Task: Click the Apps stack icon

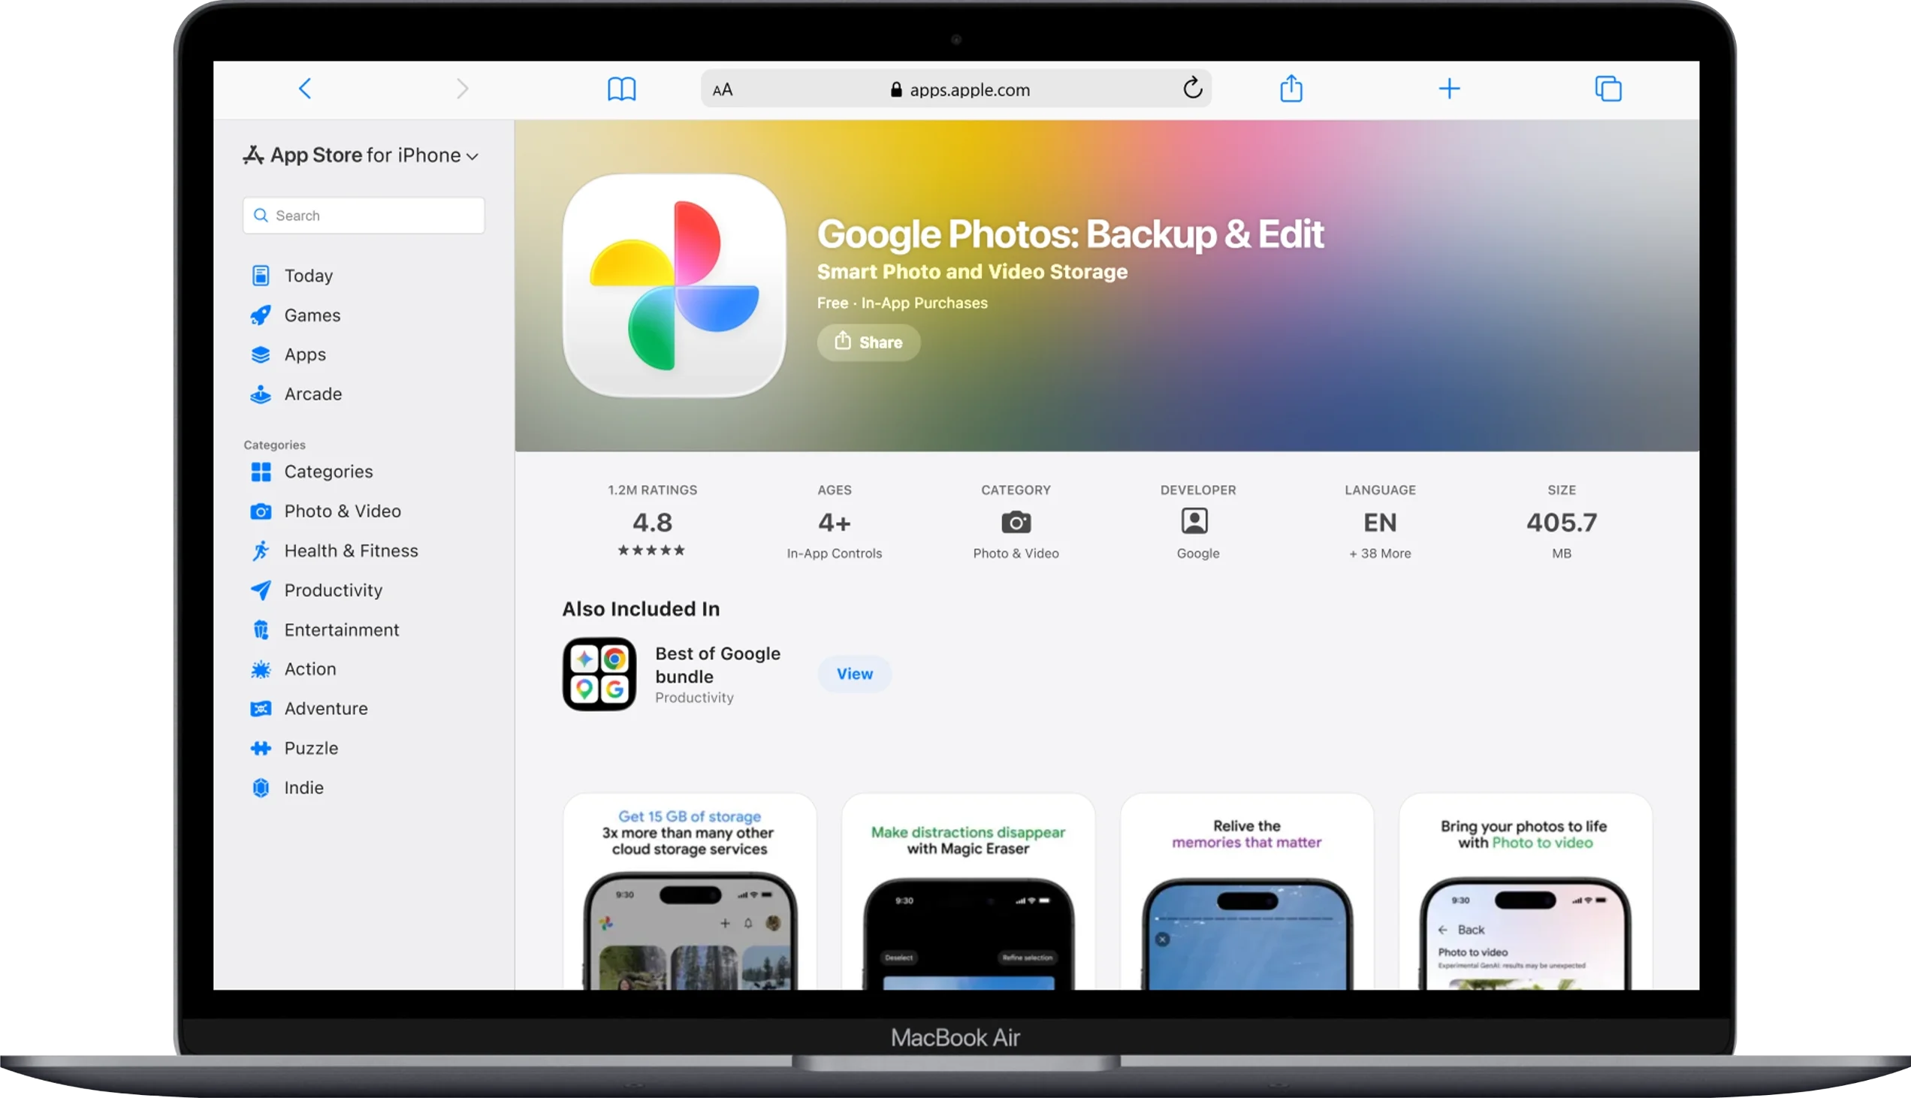Action: pyautogui.click(x=261, y=354)
